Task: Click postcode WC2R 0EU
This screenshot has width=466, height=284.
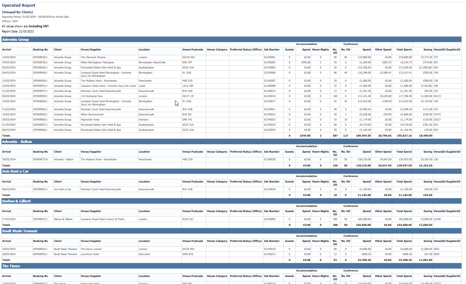Action: click(x=189, y=249)
